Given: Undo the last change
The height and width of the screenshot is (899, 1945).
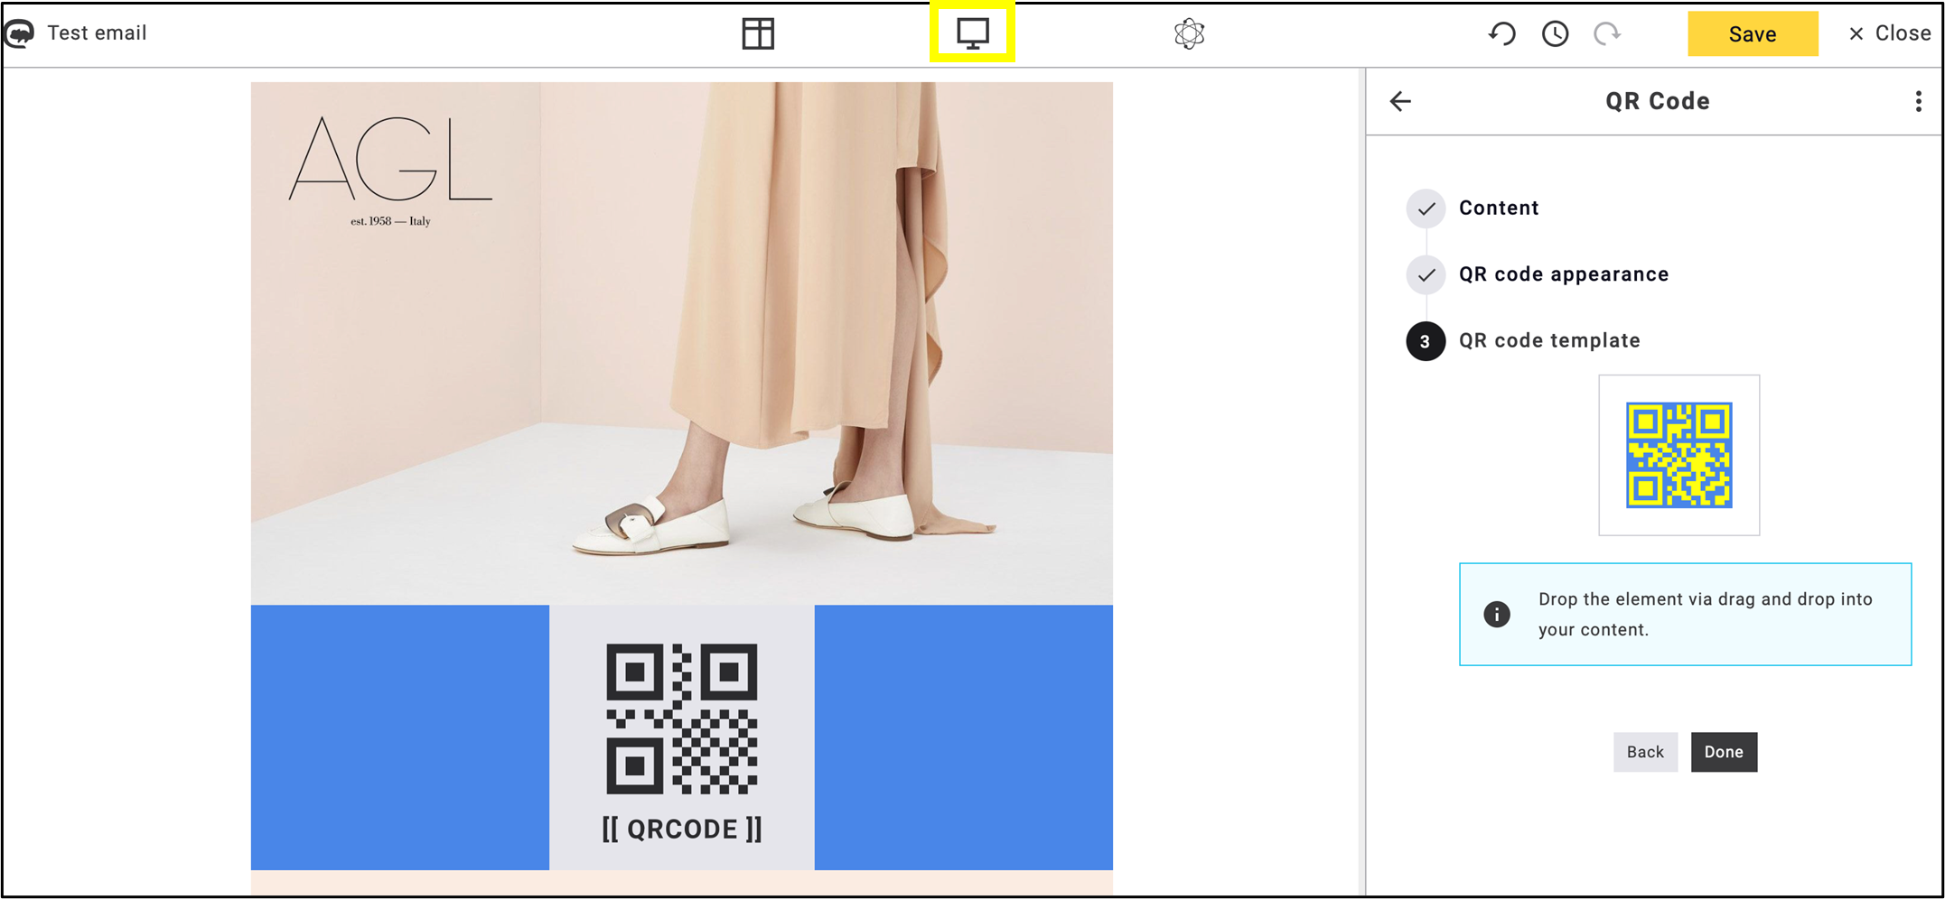Looking at the screenshot, I should pyautogui.click(x=1501, y=33).
